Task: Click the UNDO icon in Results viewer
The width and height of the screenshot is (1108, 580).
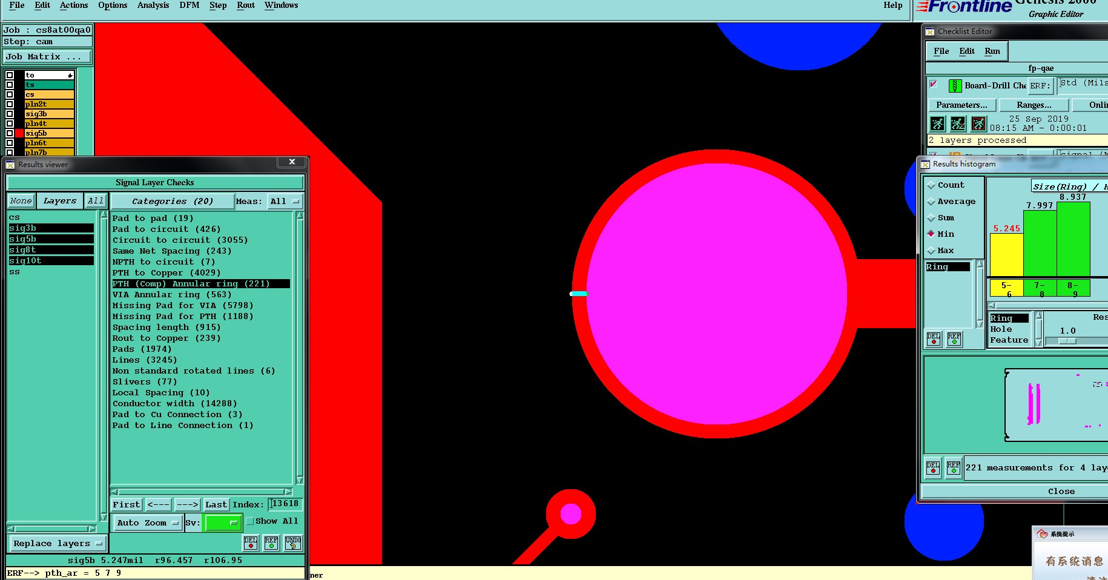Action: pyautogui.click(x=293, y=542)
